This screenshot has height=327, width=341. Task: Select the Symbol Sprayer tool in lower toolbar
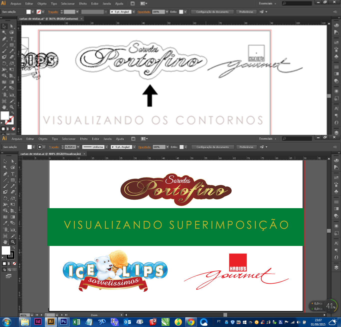pyautogui.click(x=5, y=229)
